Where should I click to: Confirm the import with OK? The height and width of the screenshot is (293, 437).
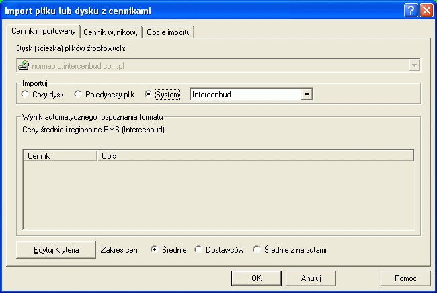256,278
